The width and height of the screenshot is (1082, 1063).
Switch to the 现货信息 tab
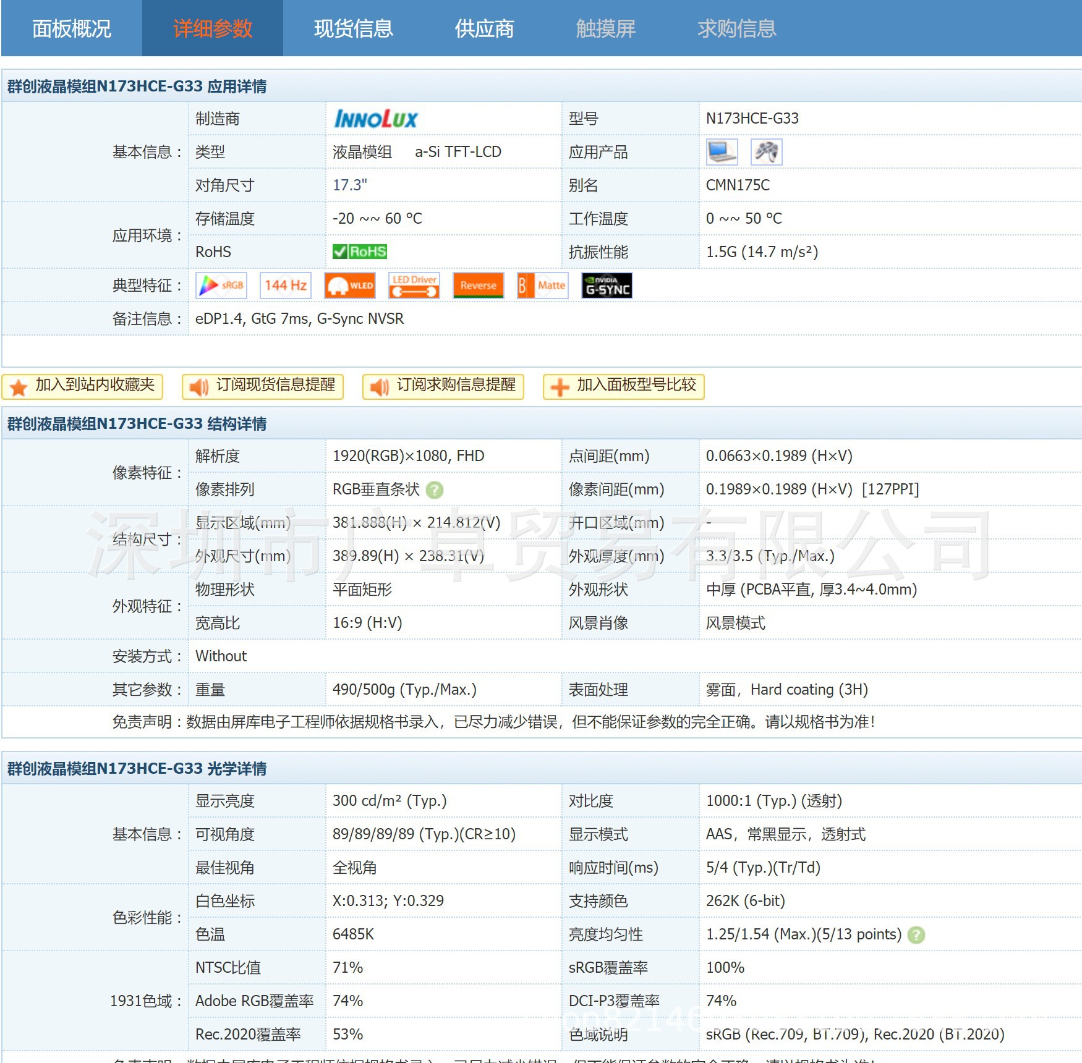(354, 28)
